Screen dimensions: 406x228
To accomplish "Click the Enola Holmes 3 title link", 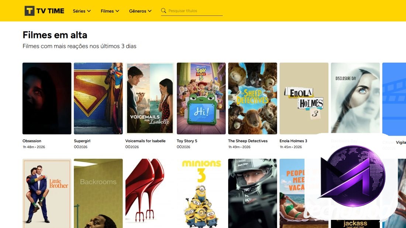I will (293, 141).
